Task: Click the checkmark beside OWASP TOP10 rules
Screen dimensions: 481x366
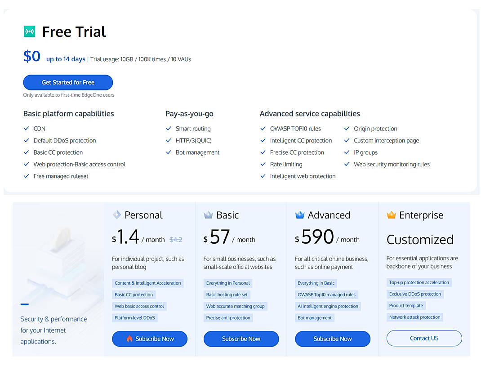Action: click(x=263, y=129)
